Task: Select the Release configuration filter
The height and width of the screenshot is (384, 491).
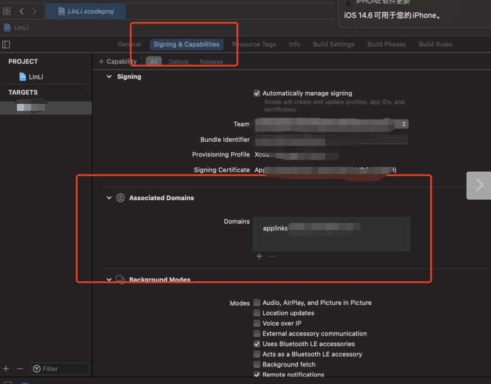Action: [211, 62]
